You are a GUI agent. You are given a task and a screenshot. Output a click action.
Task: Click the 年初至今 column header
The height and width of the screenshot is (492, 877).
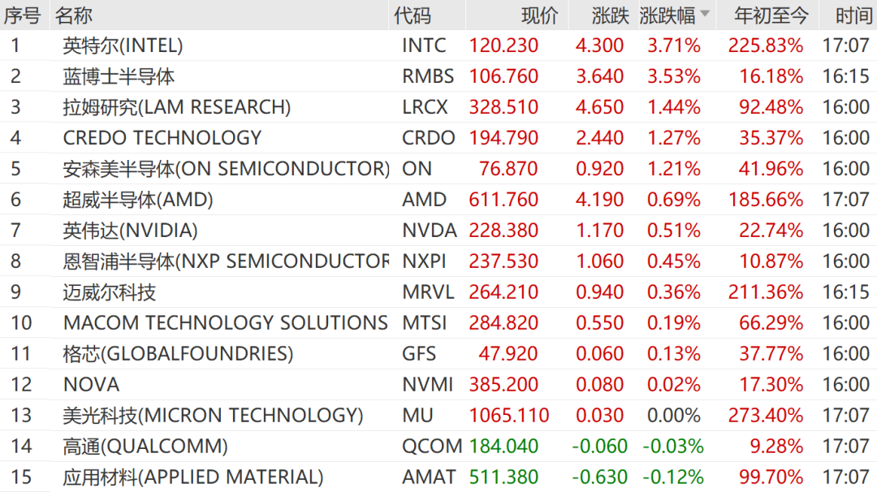771,15
